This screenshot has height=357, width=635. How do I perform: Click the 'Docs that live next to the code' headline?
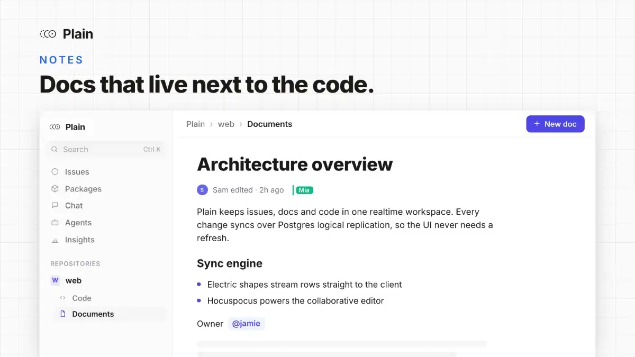pos(207,85)
